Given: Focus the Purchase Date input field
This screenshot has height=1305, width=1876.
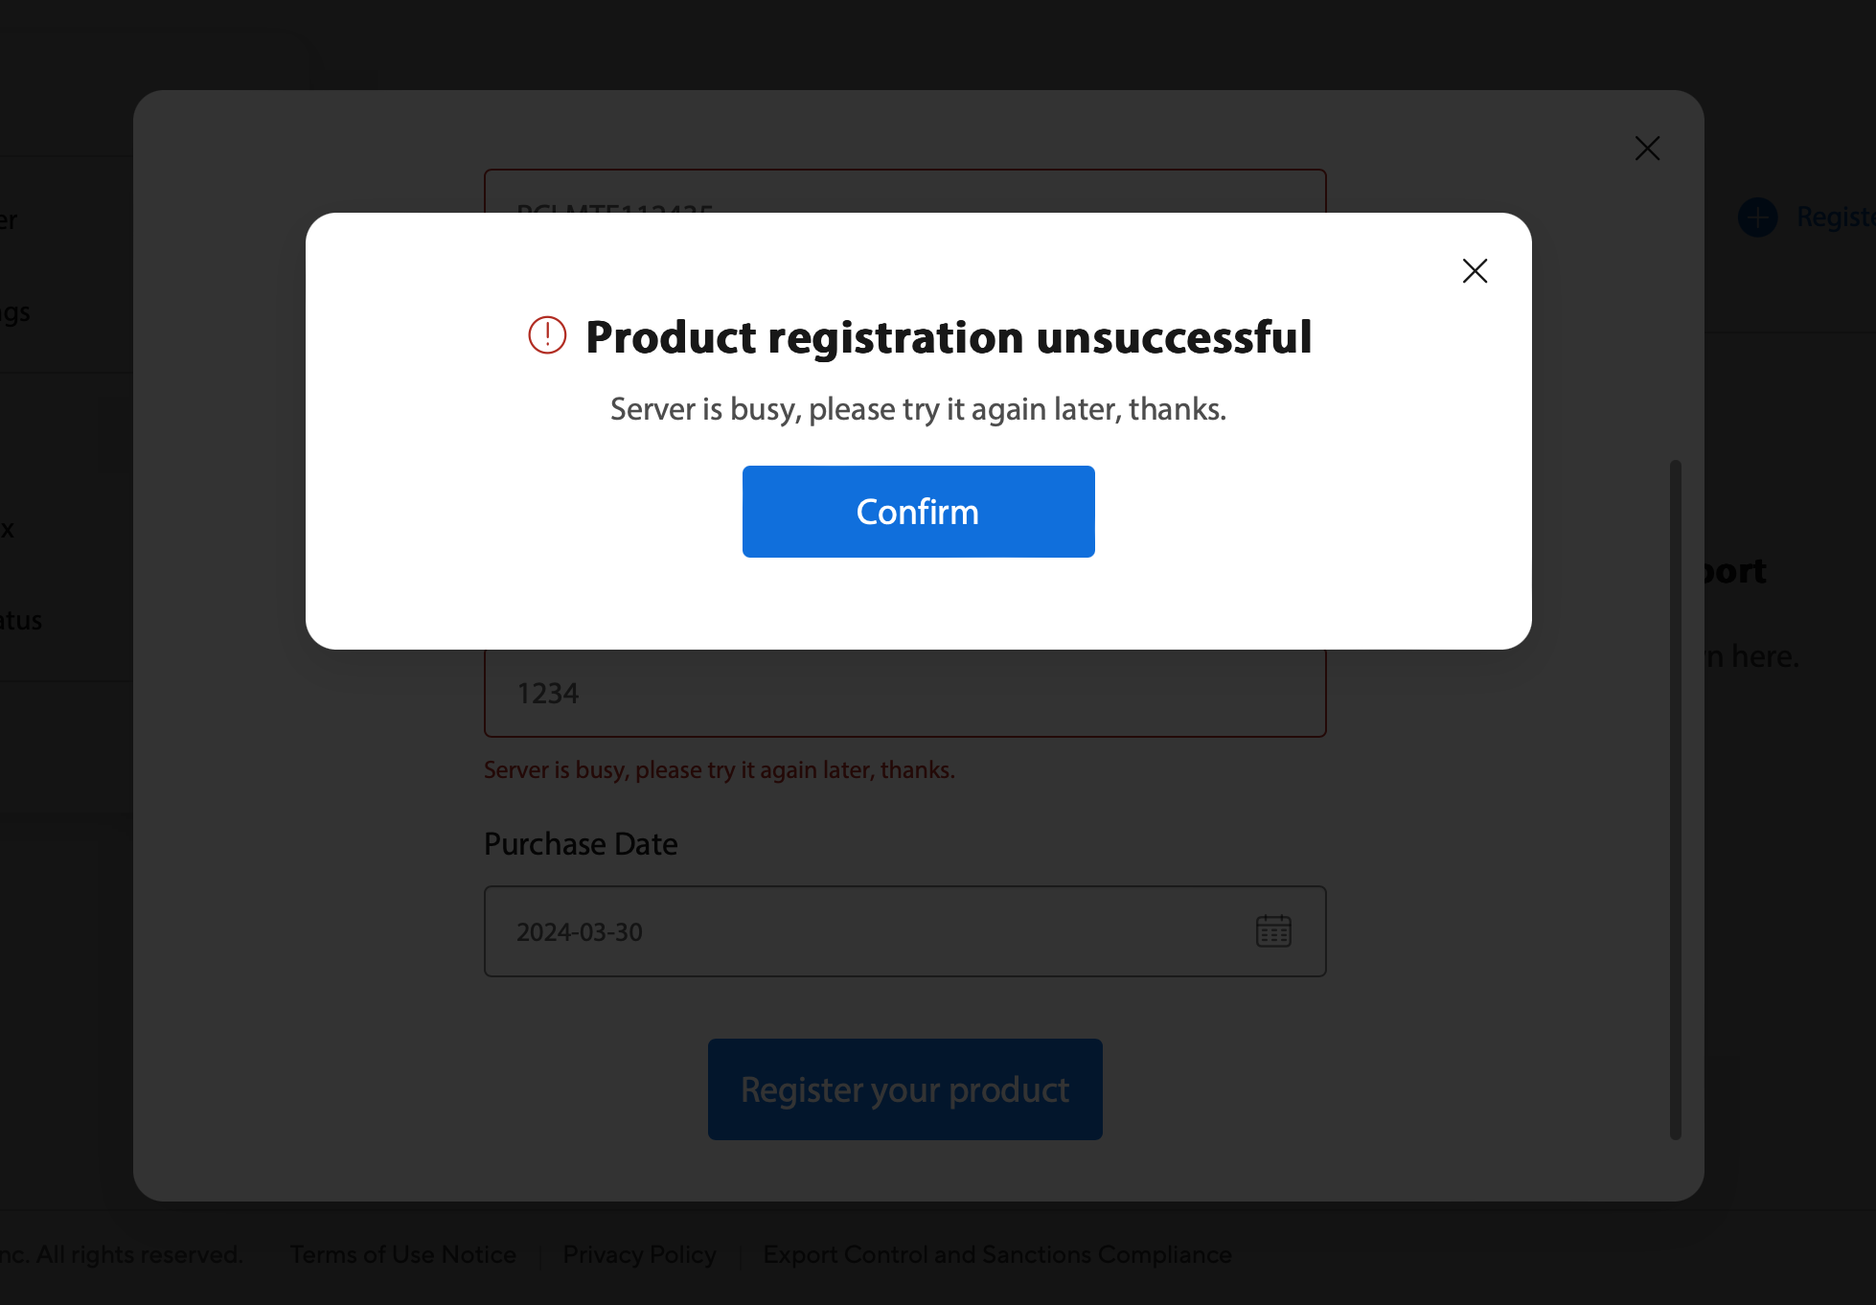Looking at the screenshot, I should [862, 931].
